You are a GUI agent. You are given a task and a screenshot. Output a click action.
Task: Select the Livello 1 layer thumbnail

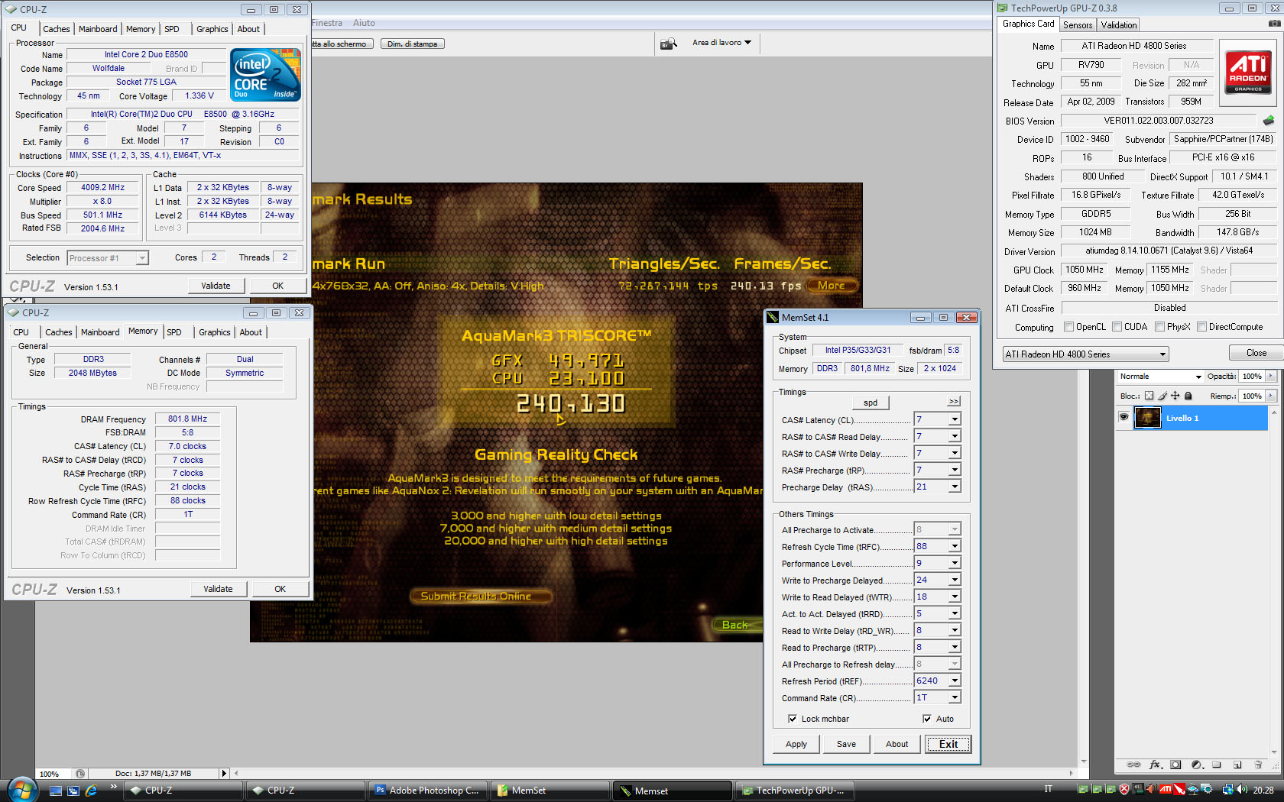(1147, 418)
